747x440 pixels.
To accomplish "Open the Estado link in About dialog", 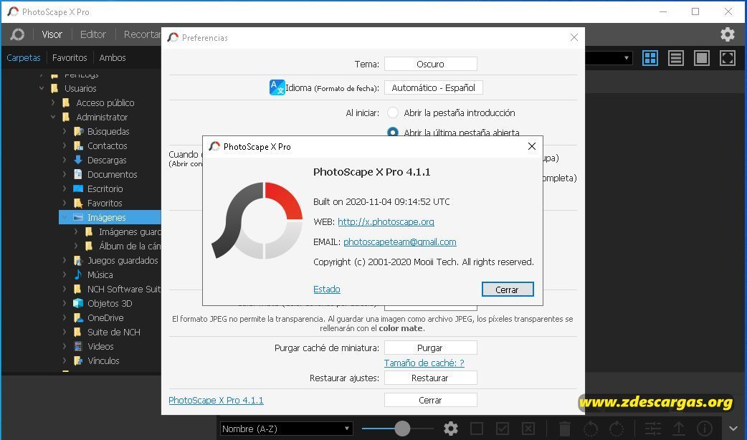I will click(x=327, y=289).
